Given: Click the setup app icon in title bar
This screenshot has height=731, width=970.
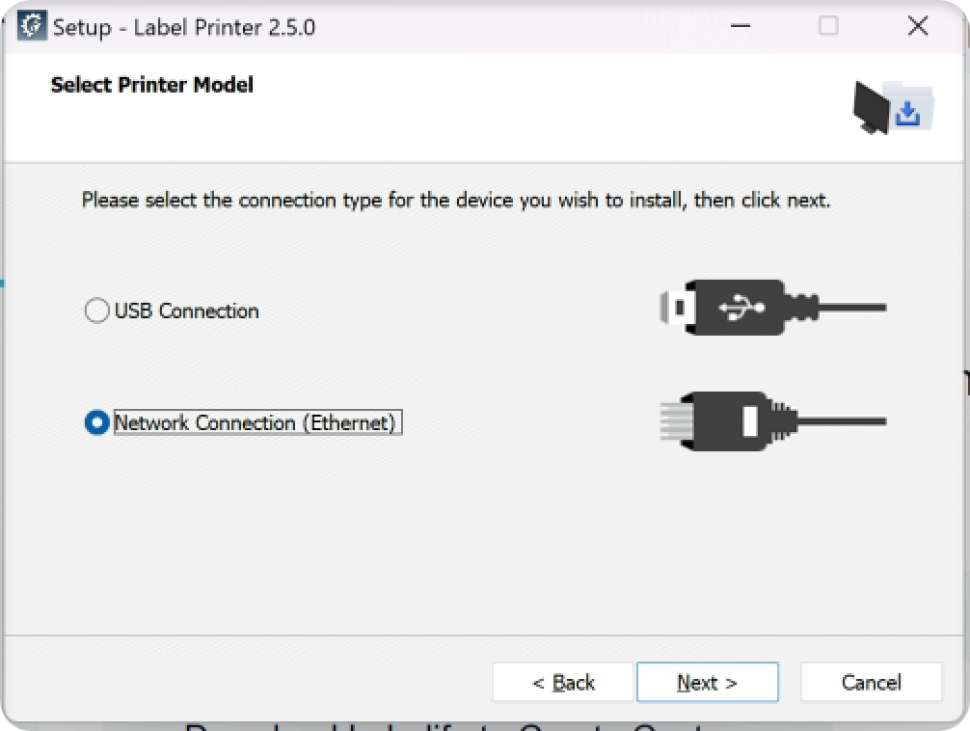Looking at the screenshot, I should click(32, 26).
